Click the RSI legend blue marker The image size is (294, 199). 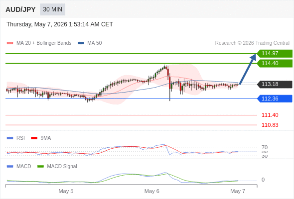click(x=10, y=138)
